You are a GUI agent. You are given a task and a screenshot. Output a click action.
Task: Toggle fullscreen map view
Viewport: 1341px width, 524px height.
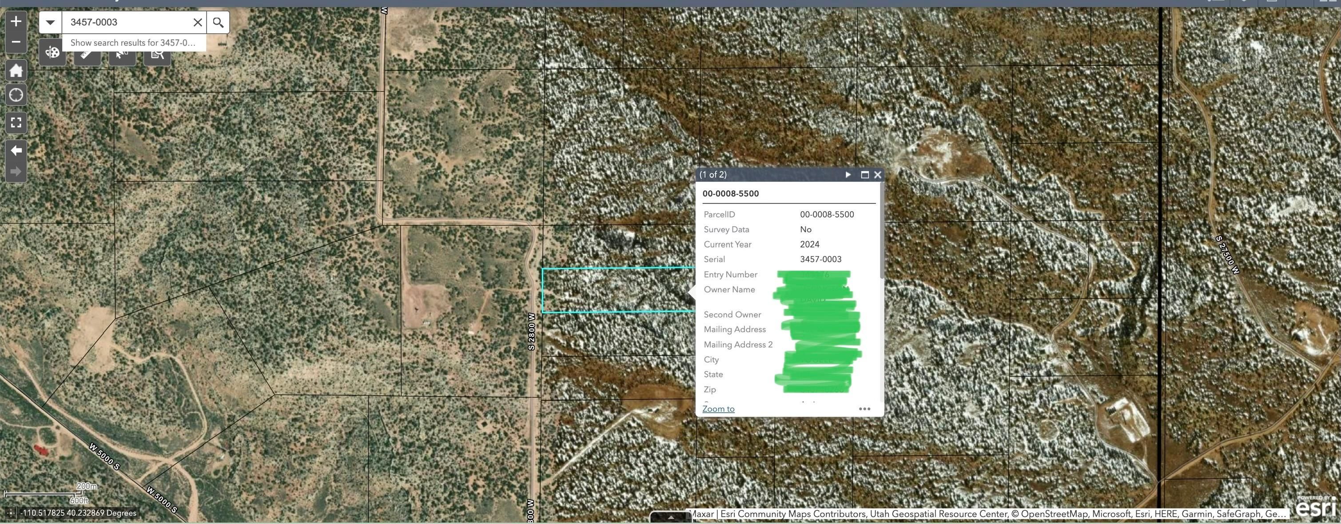16,122
